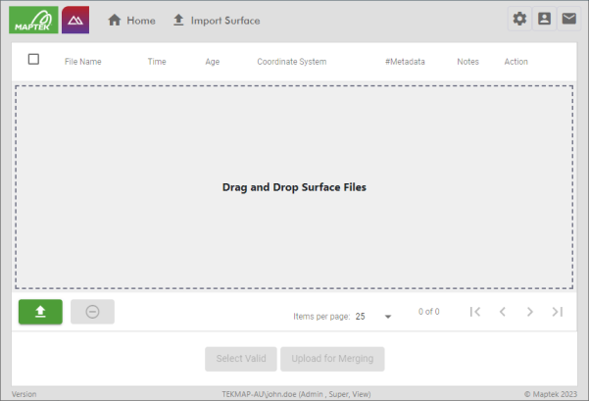This screenshot has height=401, width=589.
Task: Go to previous page arrow
Action: 502,312
